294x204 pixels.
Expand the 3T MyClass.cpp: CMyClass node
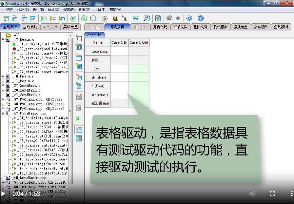click(x=3, y=99)
